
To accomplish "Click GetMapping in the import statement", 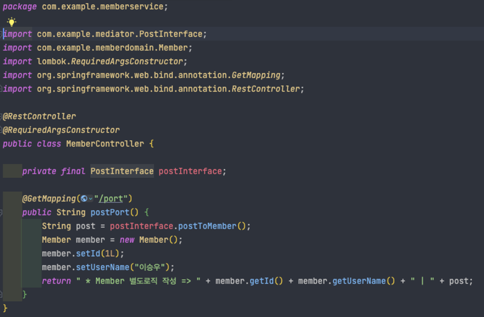I will tap(256, 75).
